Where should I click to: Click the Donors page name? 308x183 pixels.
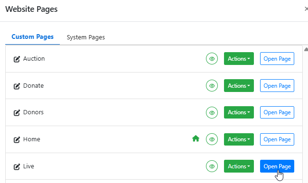click(x=33, y=112)
